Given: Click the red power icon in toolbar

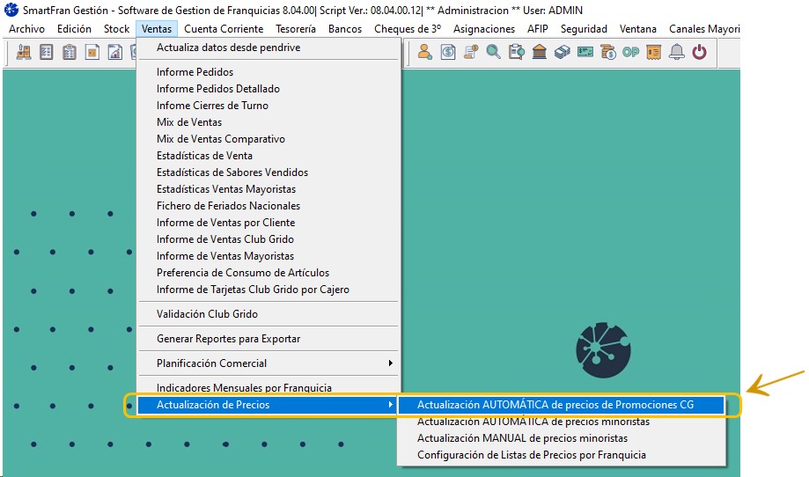Looking at the screenshot, I should (x=700, y=52).
